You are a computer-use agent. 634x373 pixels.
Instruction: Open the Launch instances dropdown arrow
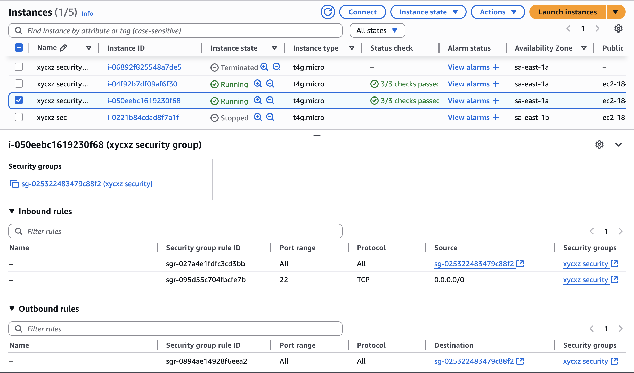pos(616,12)
